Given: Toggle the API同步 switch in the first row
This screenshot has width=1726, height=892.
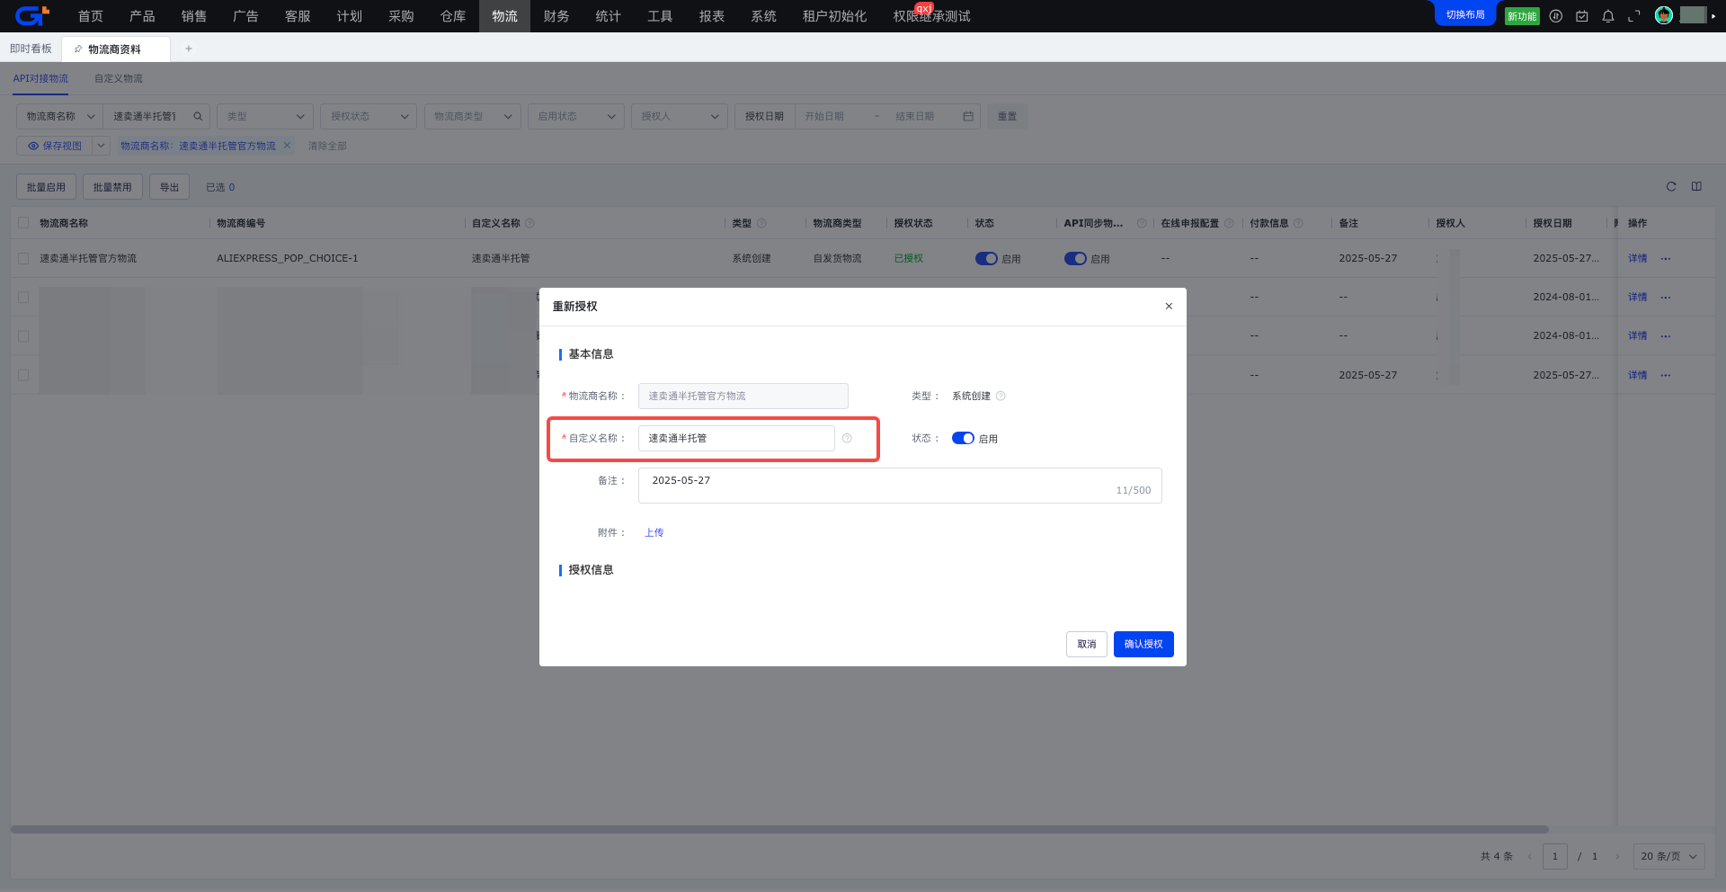Looking at the screenshot, I should click(x=1075, y=258).
